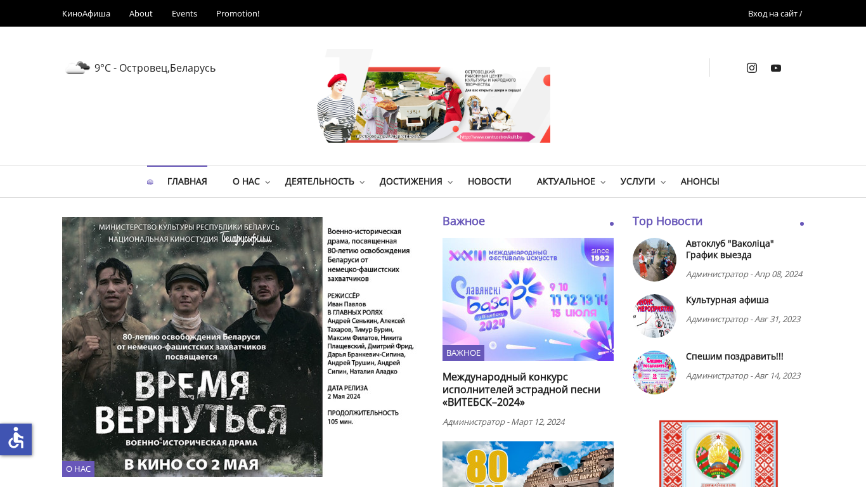Select ГЛАВНАЯ in the main menu
866x487 pixels.
(187, 181)
